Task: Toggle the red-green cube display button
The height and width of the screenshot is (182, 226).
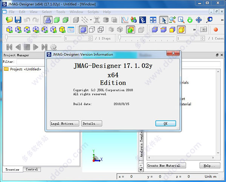Action: [x=131, y=29]
